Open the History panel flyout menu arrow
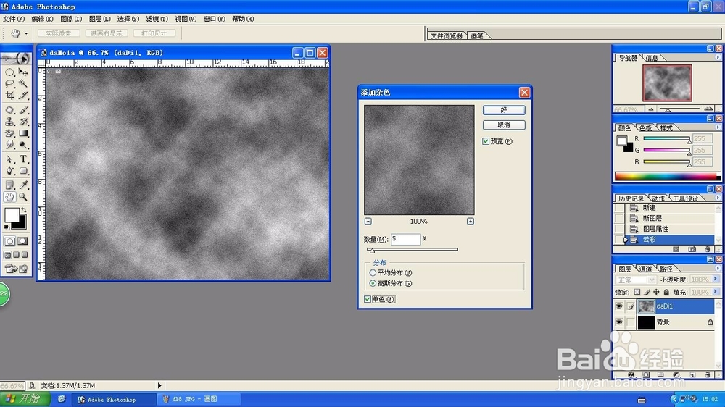Screen dimensions: 725x407 coord(718,198)
